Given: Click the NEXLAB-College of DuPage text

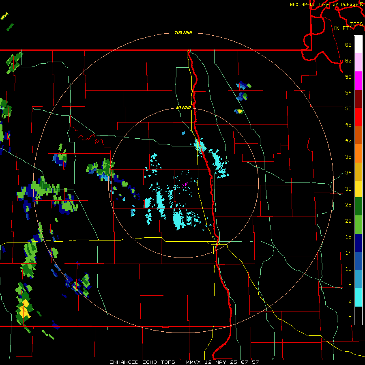Looking at the screenshot, I should (x=325, y=4).
